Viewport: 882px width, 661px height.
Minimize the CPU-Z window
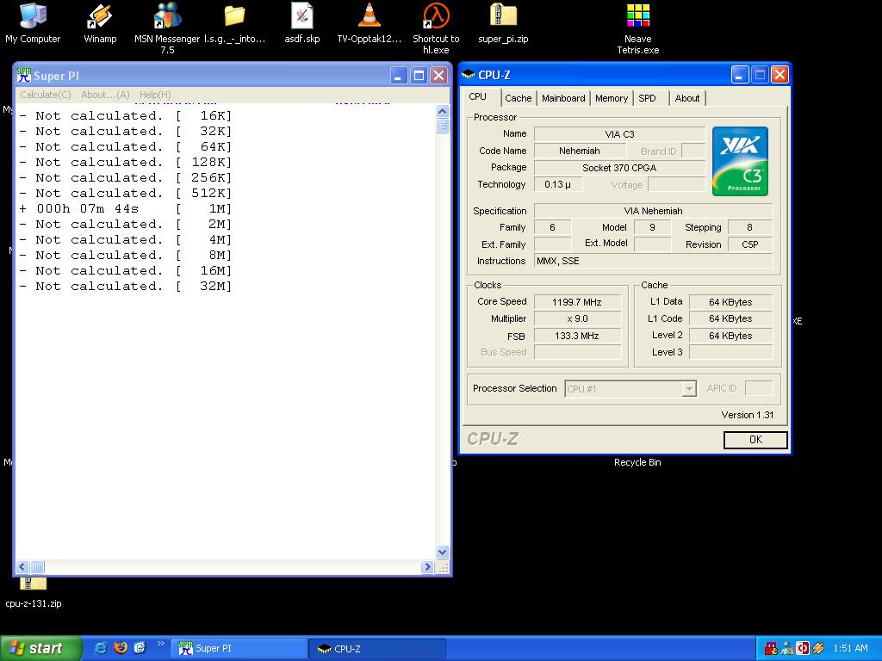[740, 74]
